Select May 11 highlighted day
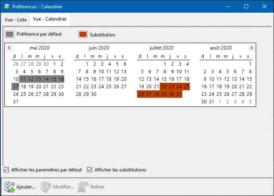 pyautogui.click(x=23, y=79)
